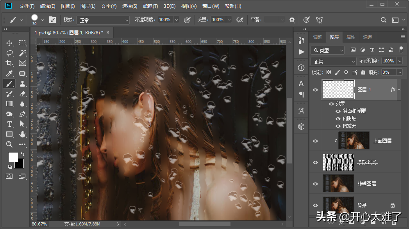This screenshot has width=409, height=229.
Task: Close the 1.psd document tab
Action: point(108,32)
